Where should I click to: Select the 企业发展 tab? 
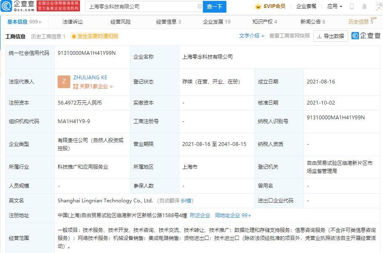click(x=217, y=22)
